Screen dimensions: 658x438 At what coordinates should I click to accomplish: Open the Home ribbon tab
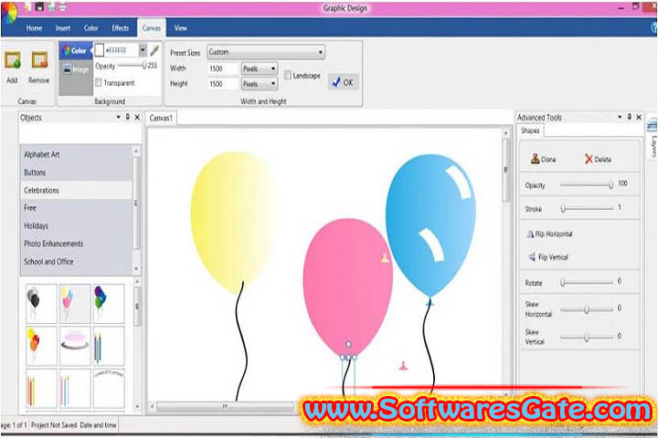pos(34,28)
